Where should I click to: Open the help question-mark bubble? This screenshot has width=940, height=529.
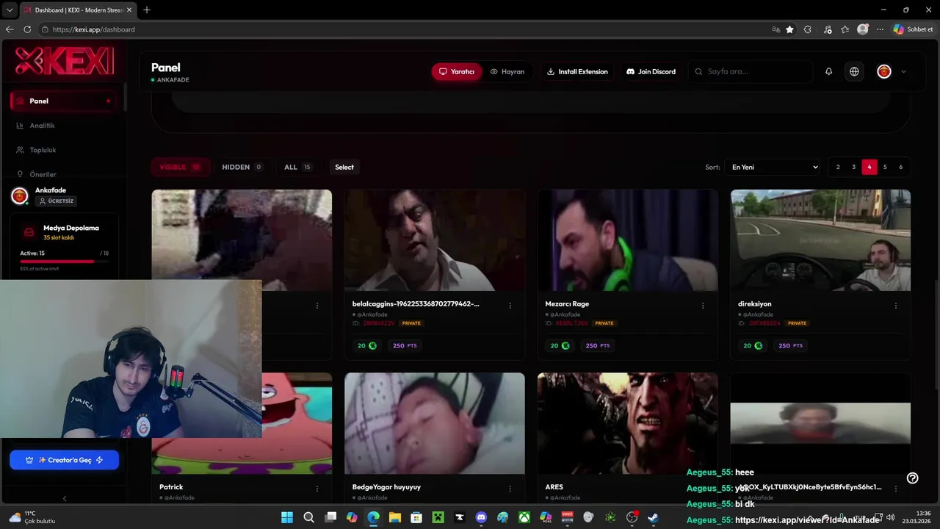pos(912,478)
